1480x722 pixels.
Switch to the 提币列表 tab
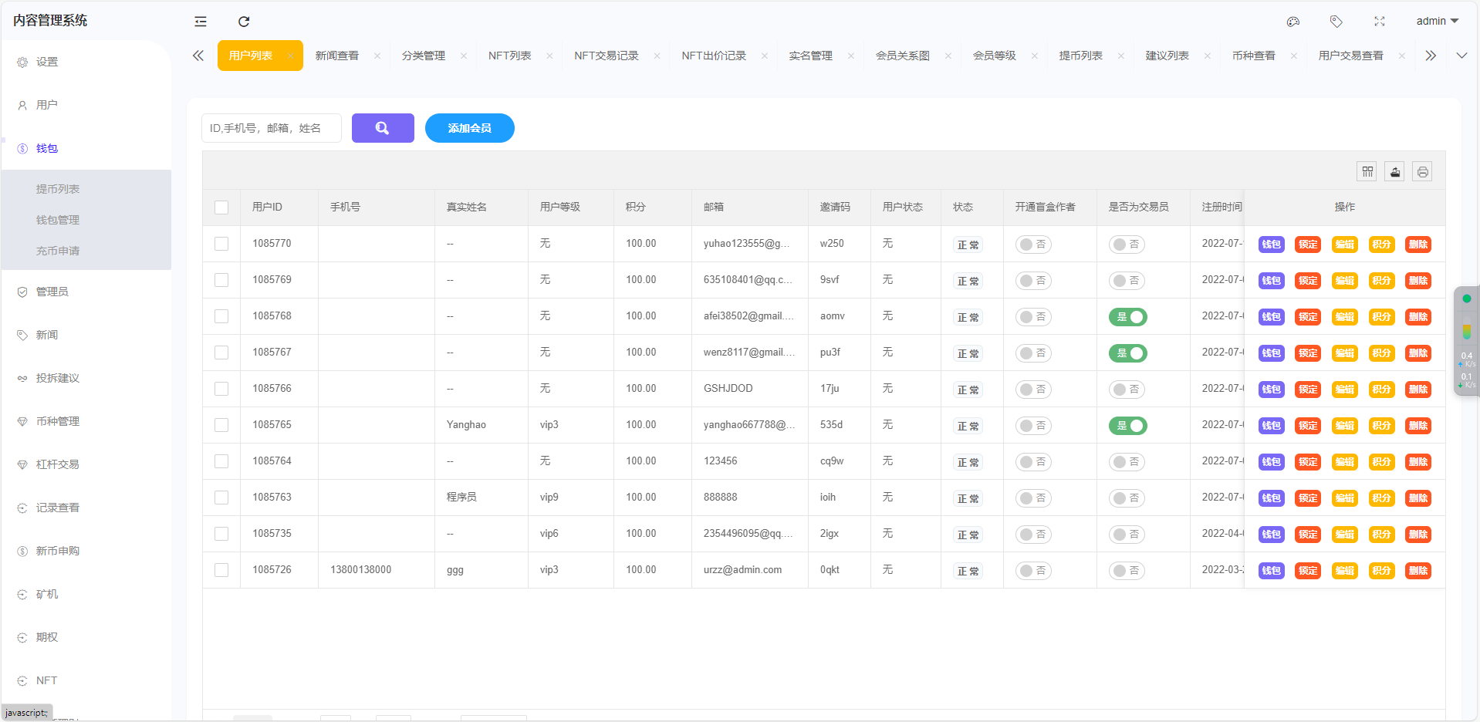tap(1081, 56)
